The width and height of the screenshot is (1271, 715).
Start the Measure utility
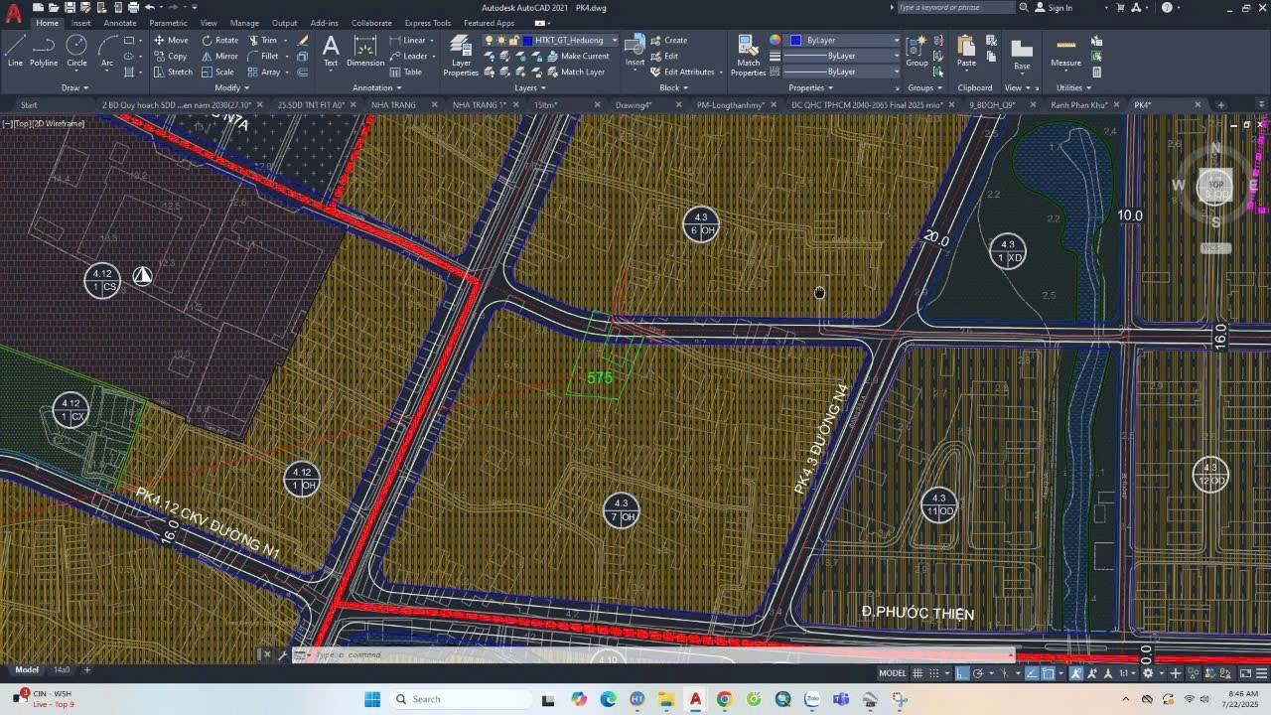pyautogui.click(x=1065, y=52)
